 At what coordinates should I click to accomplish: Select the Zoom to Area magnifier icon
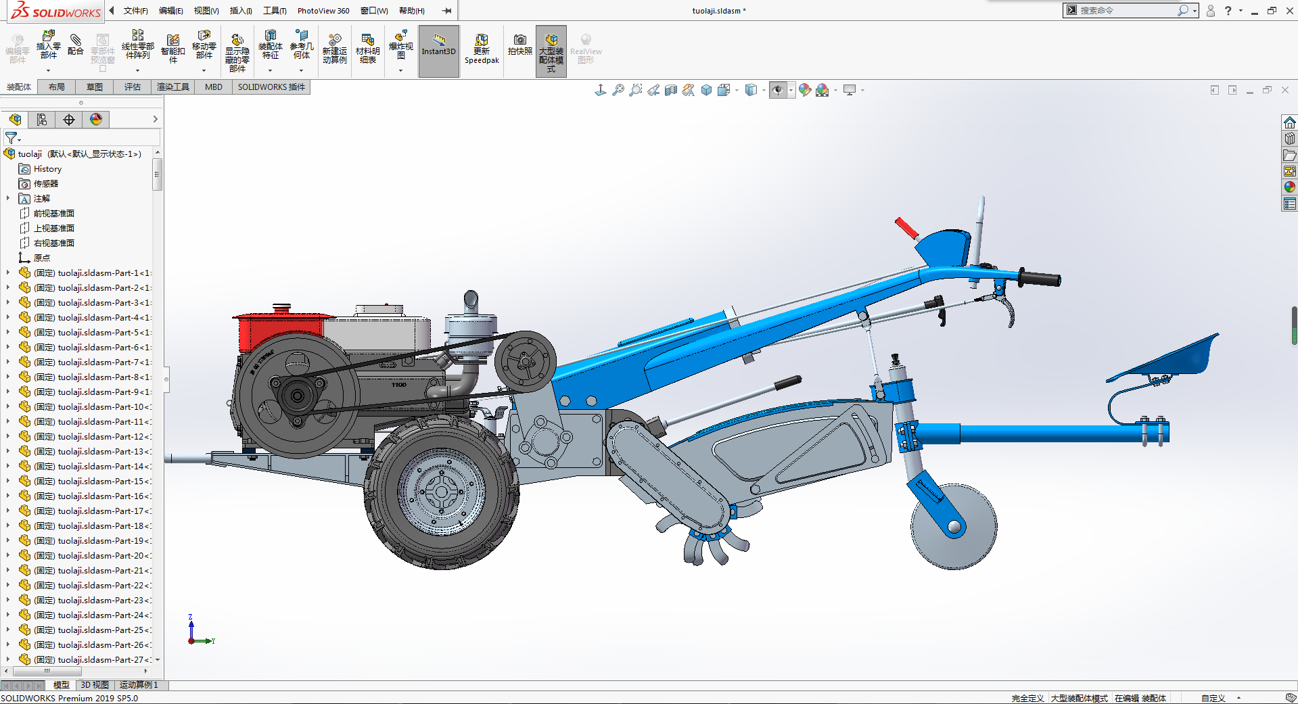tap(635, 90)
